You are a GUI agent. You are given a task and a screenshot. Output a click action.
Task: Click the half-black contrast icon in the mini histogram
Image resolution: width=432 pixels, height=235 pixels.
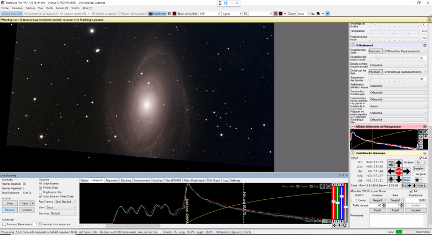coord(426,132)
